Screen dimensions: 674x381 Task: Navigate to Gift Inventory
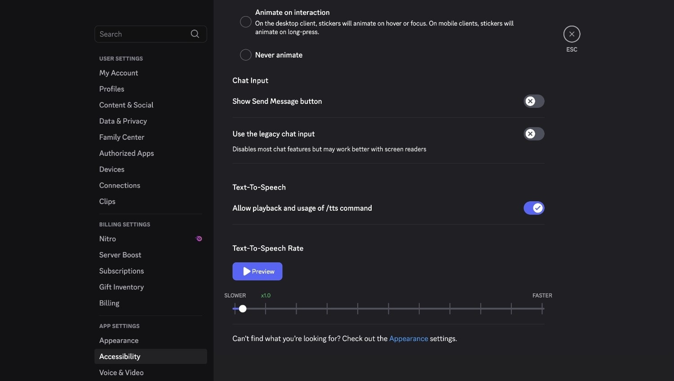tap(121, 287)
